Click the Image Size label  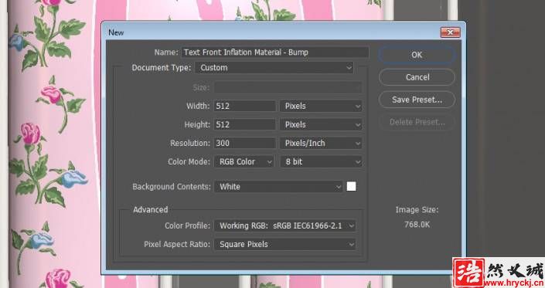coord(417,209)
